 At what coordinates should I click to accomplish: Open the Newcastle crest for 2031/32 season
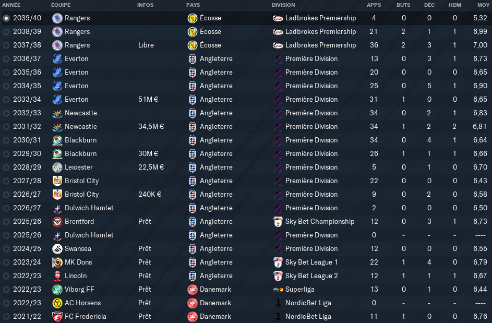click(x=57, y=126)
